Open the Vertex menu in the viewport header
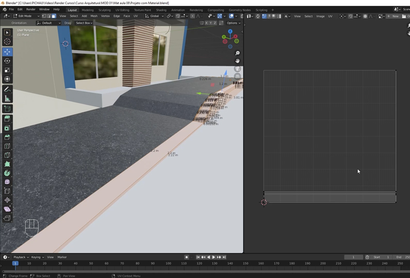 [x=105, y=16]
